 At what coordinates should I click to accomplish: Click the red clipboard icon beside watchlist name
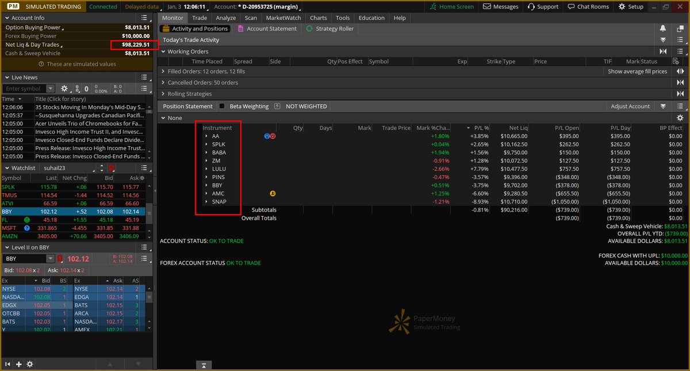pyautogui.click(x=112, y=167)
